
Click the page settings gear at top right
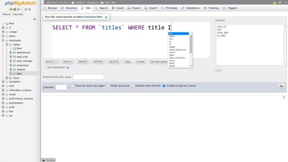point(280,3)
